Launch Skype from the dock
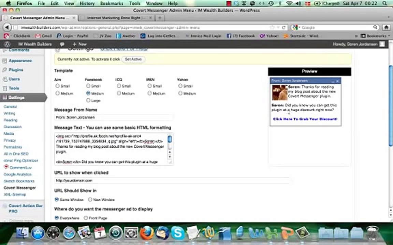 pos(178,232)
